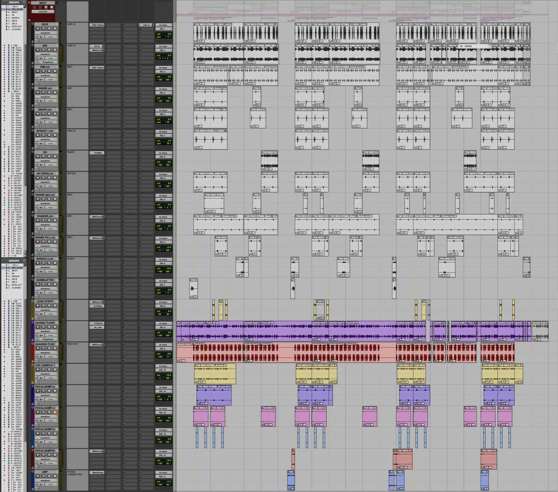Enable input monitoring on the KICK track
The width and height of the screenshot is (558, 492).
[43, 29]
